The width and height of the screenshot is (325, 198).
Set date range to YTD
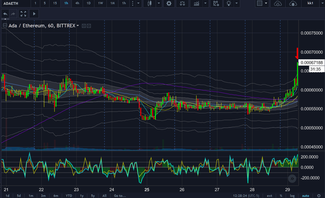click(69, 195)
